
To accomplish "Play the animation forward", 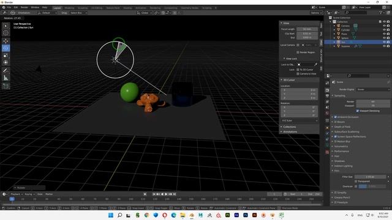I will tap(166, 194).
